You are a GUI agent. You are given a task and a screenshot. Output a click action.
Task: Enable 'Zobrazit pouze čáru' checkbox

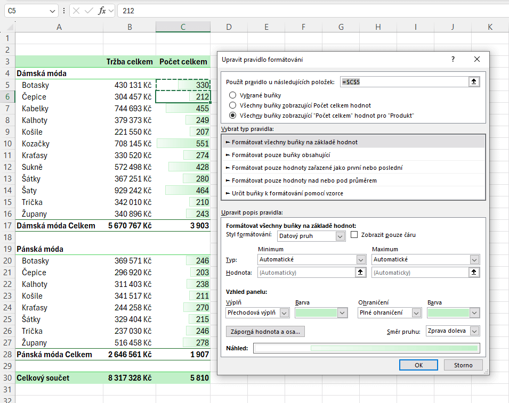pyautogui.click(x=354, y=235)
